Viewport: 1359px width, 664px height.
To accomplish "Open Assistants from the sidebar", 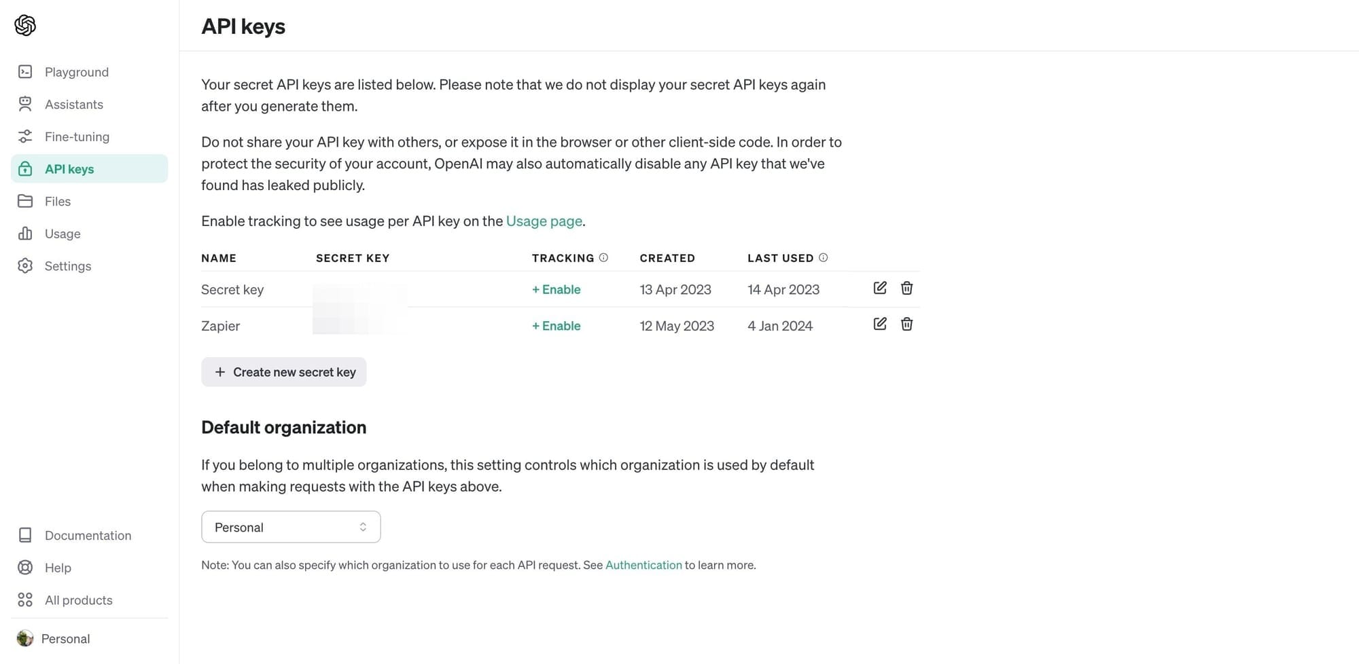I will click(73, 105).
